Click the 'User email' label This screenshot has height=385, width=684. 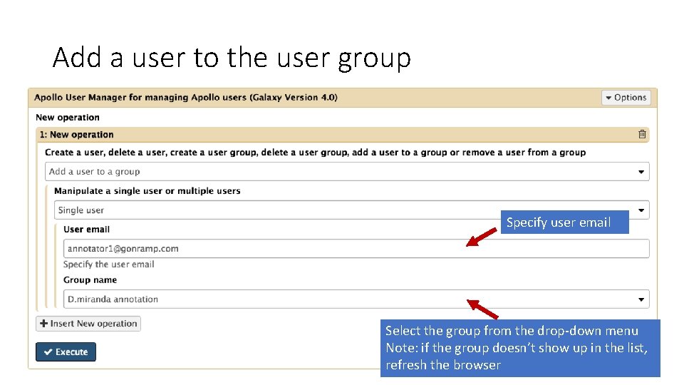click(x=86, y=229)
